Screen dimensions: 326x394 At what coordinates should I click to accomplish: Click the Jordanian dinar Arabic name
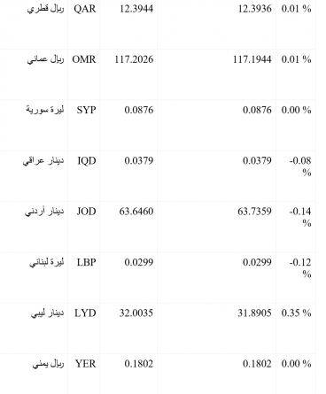44,212
